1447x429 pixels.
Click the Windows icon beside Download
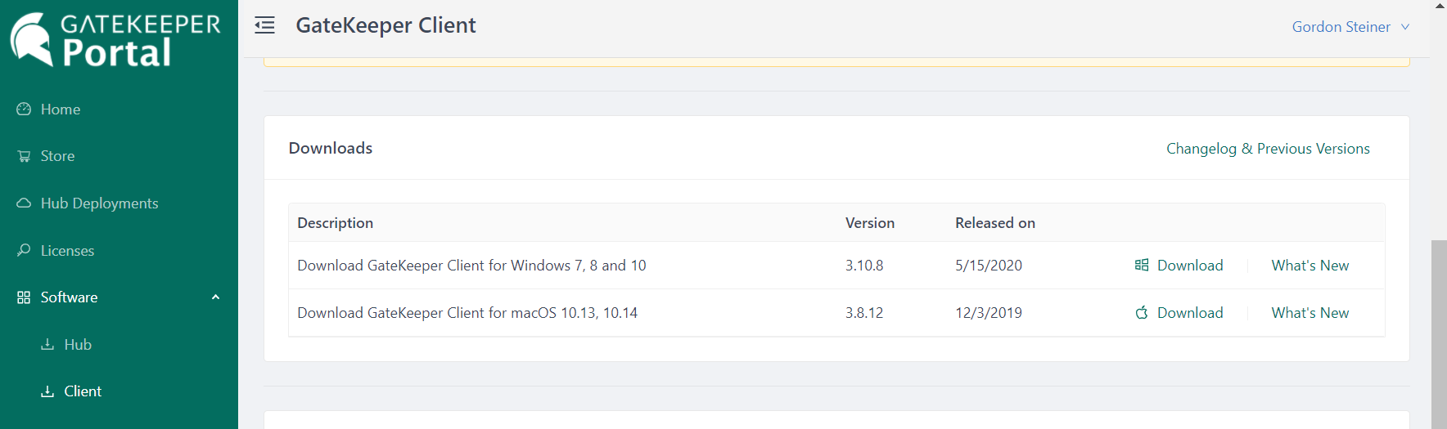click(1142, 266)
